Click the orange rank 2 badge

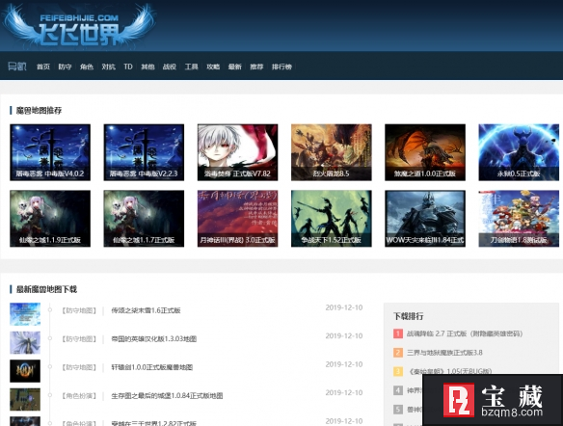[398, 353]
